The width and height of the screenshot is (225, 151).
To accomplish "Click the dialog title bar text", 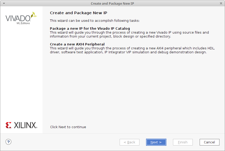I will pos(112,3).
